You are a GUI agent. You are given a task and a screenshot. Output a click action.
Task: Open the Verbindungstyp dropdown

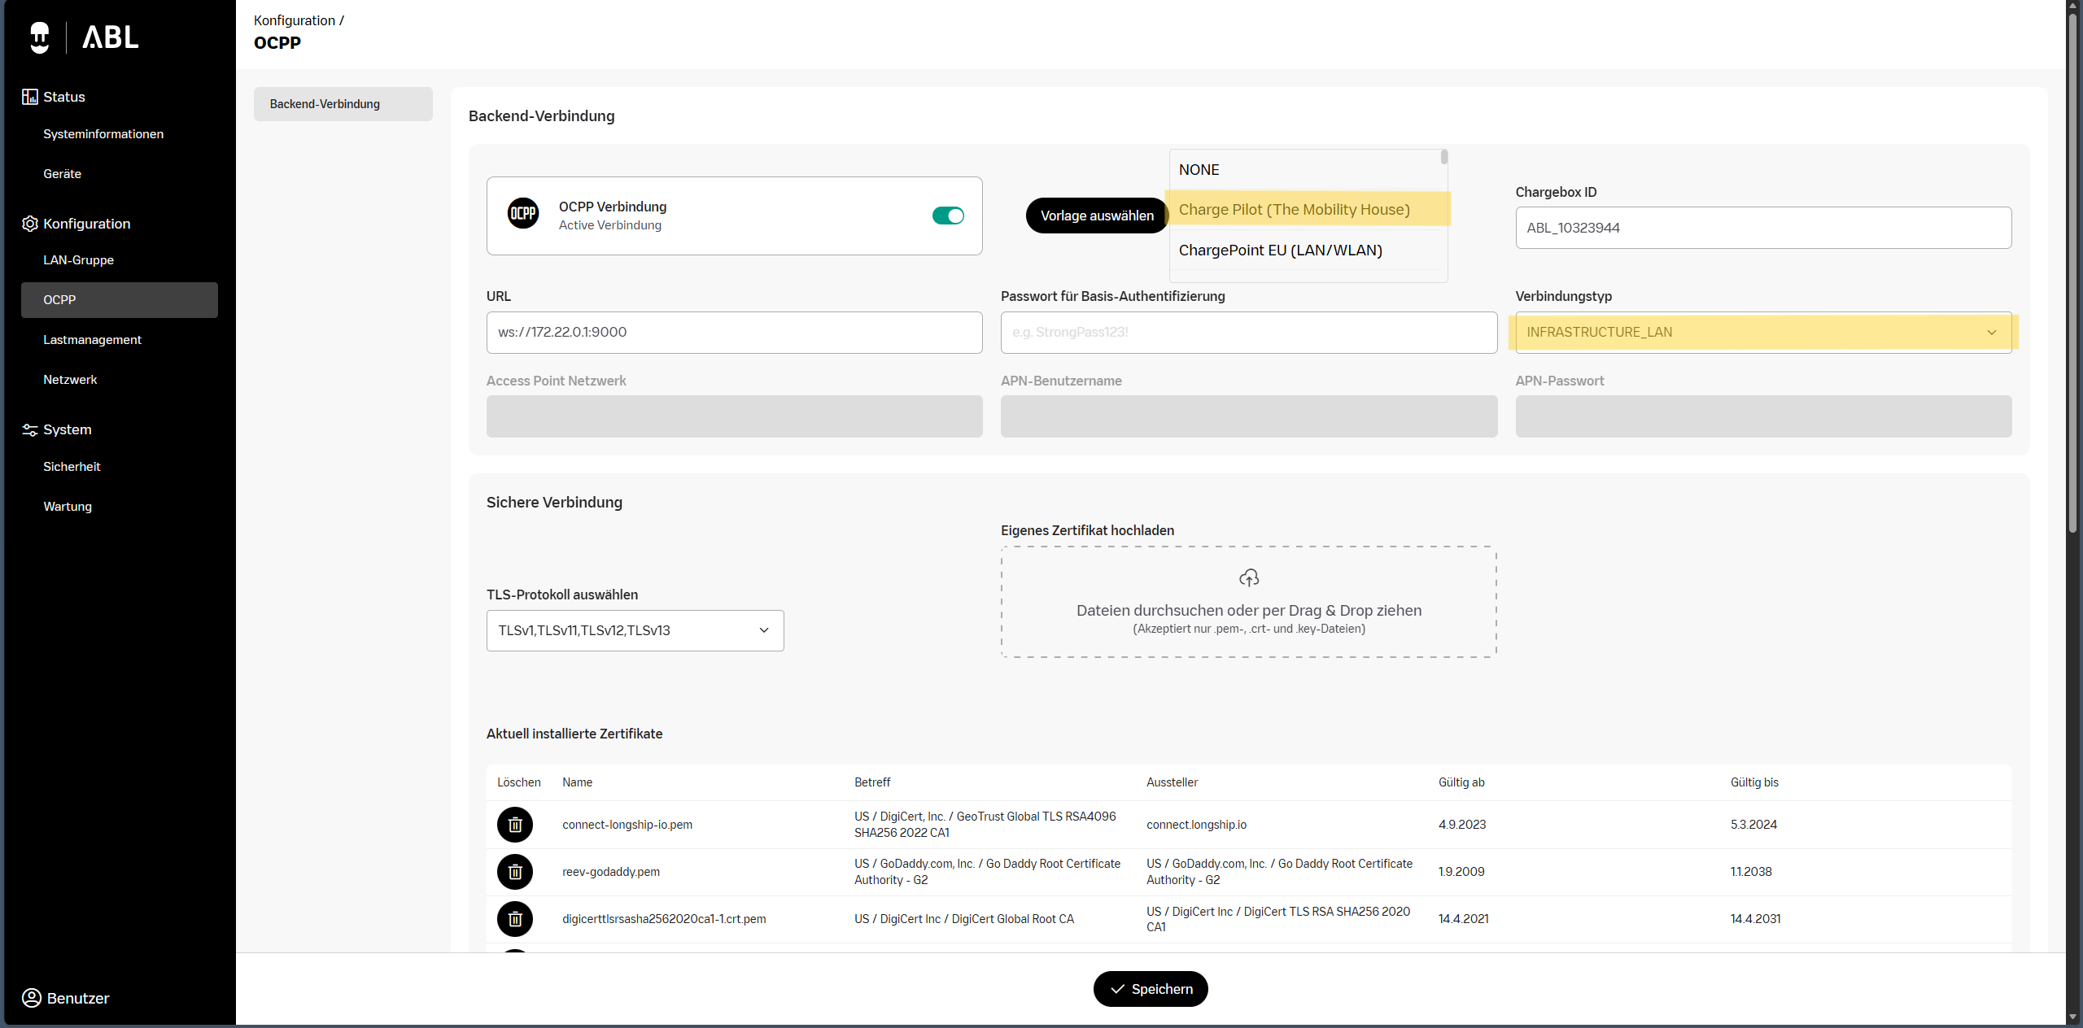click(1763, 332)
